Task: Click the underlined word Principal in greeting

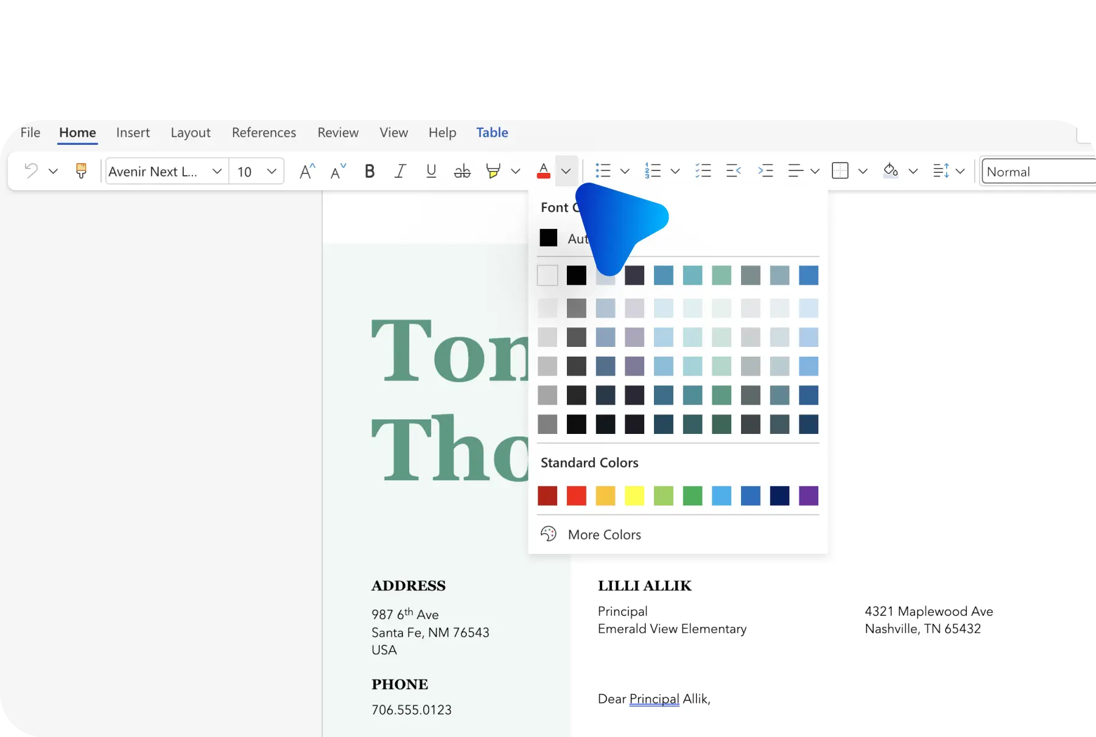Action: coord(654,699)
